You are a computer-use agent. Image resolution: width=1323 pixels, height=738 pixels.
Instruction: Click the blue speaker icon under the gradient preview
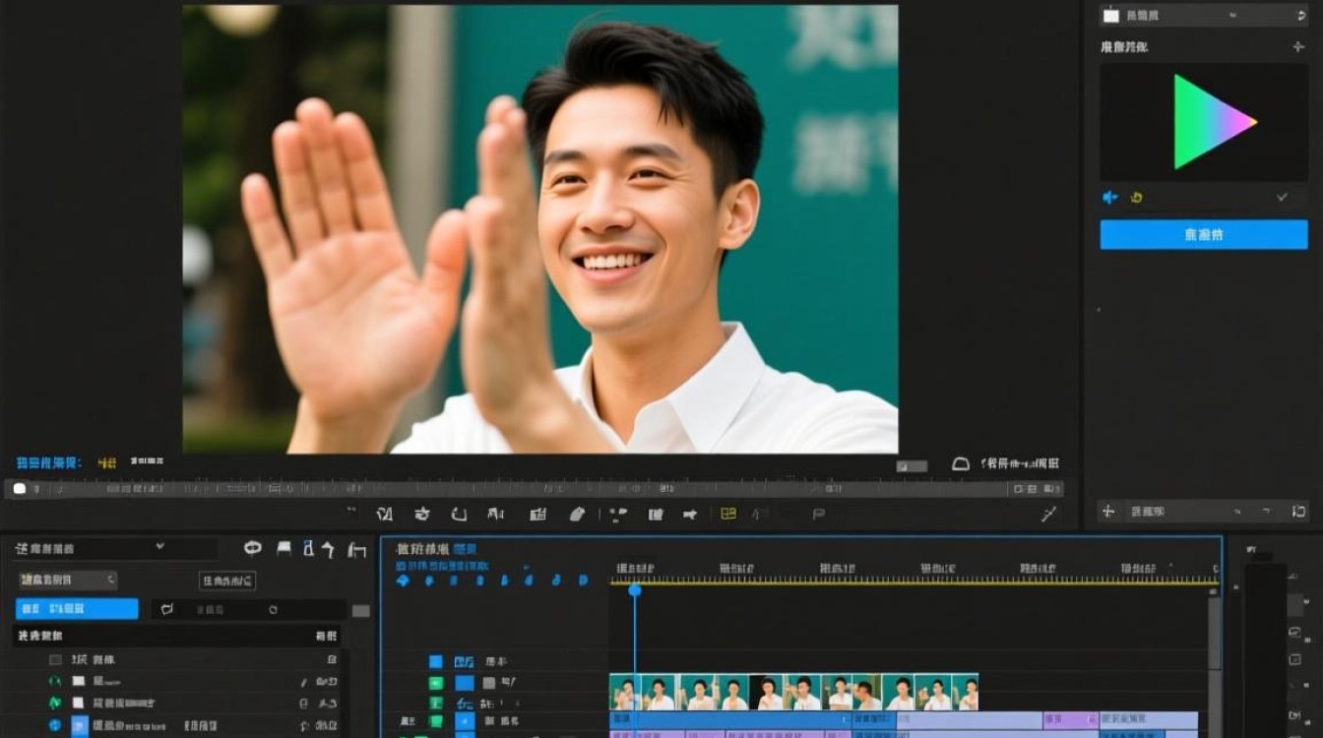coord(1109,198)
